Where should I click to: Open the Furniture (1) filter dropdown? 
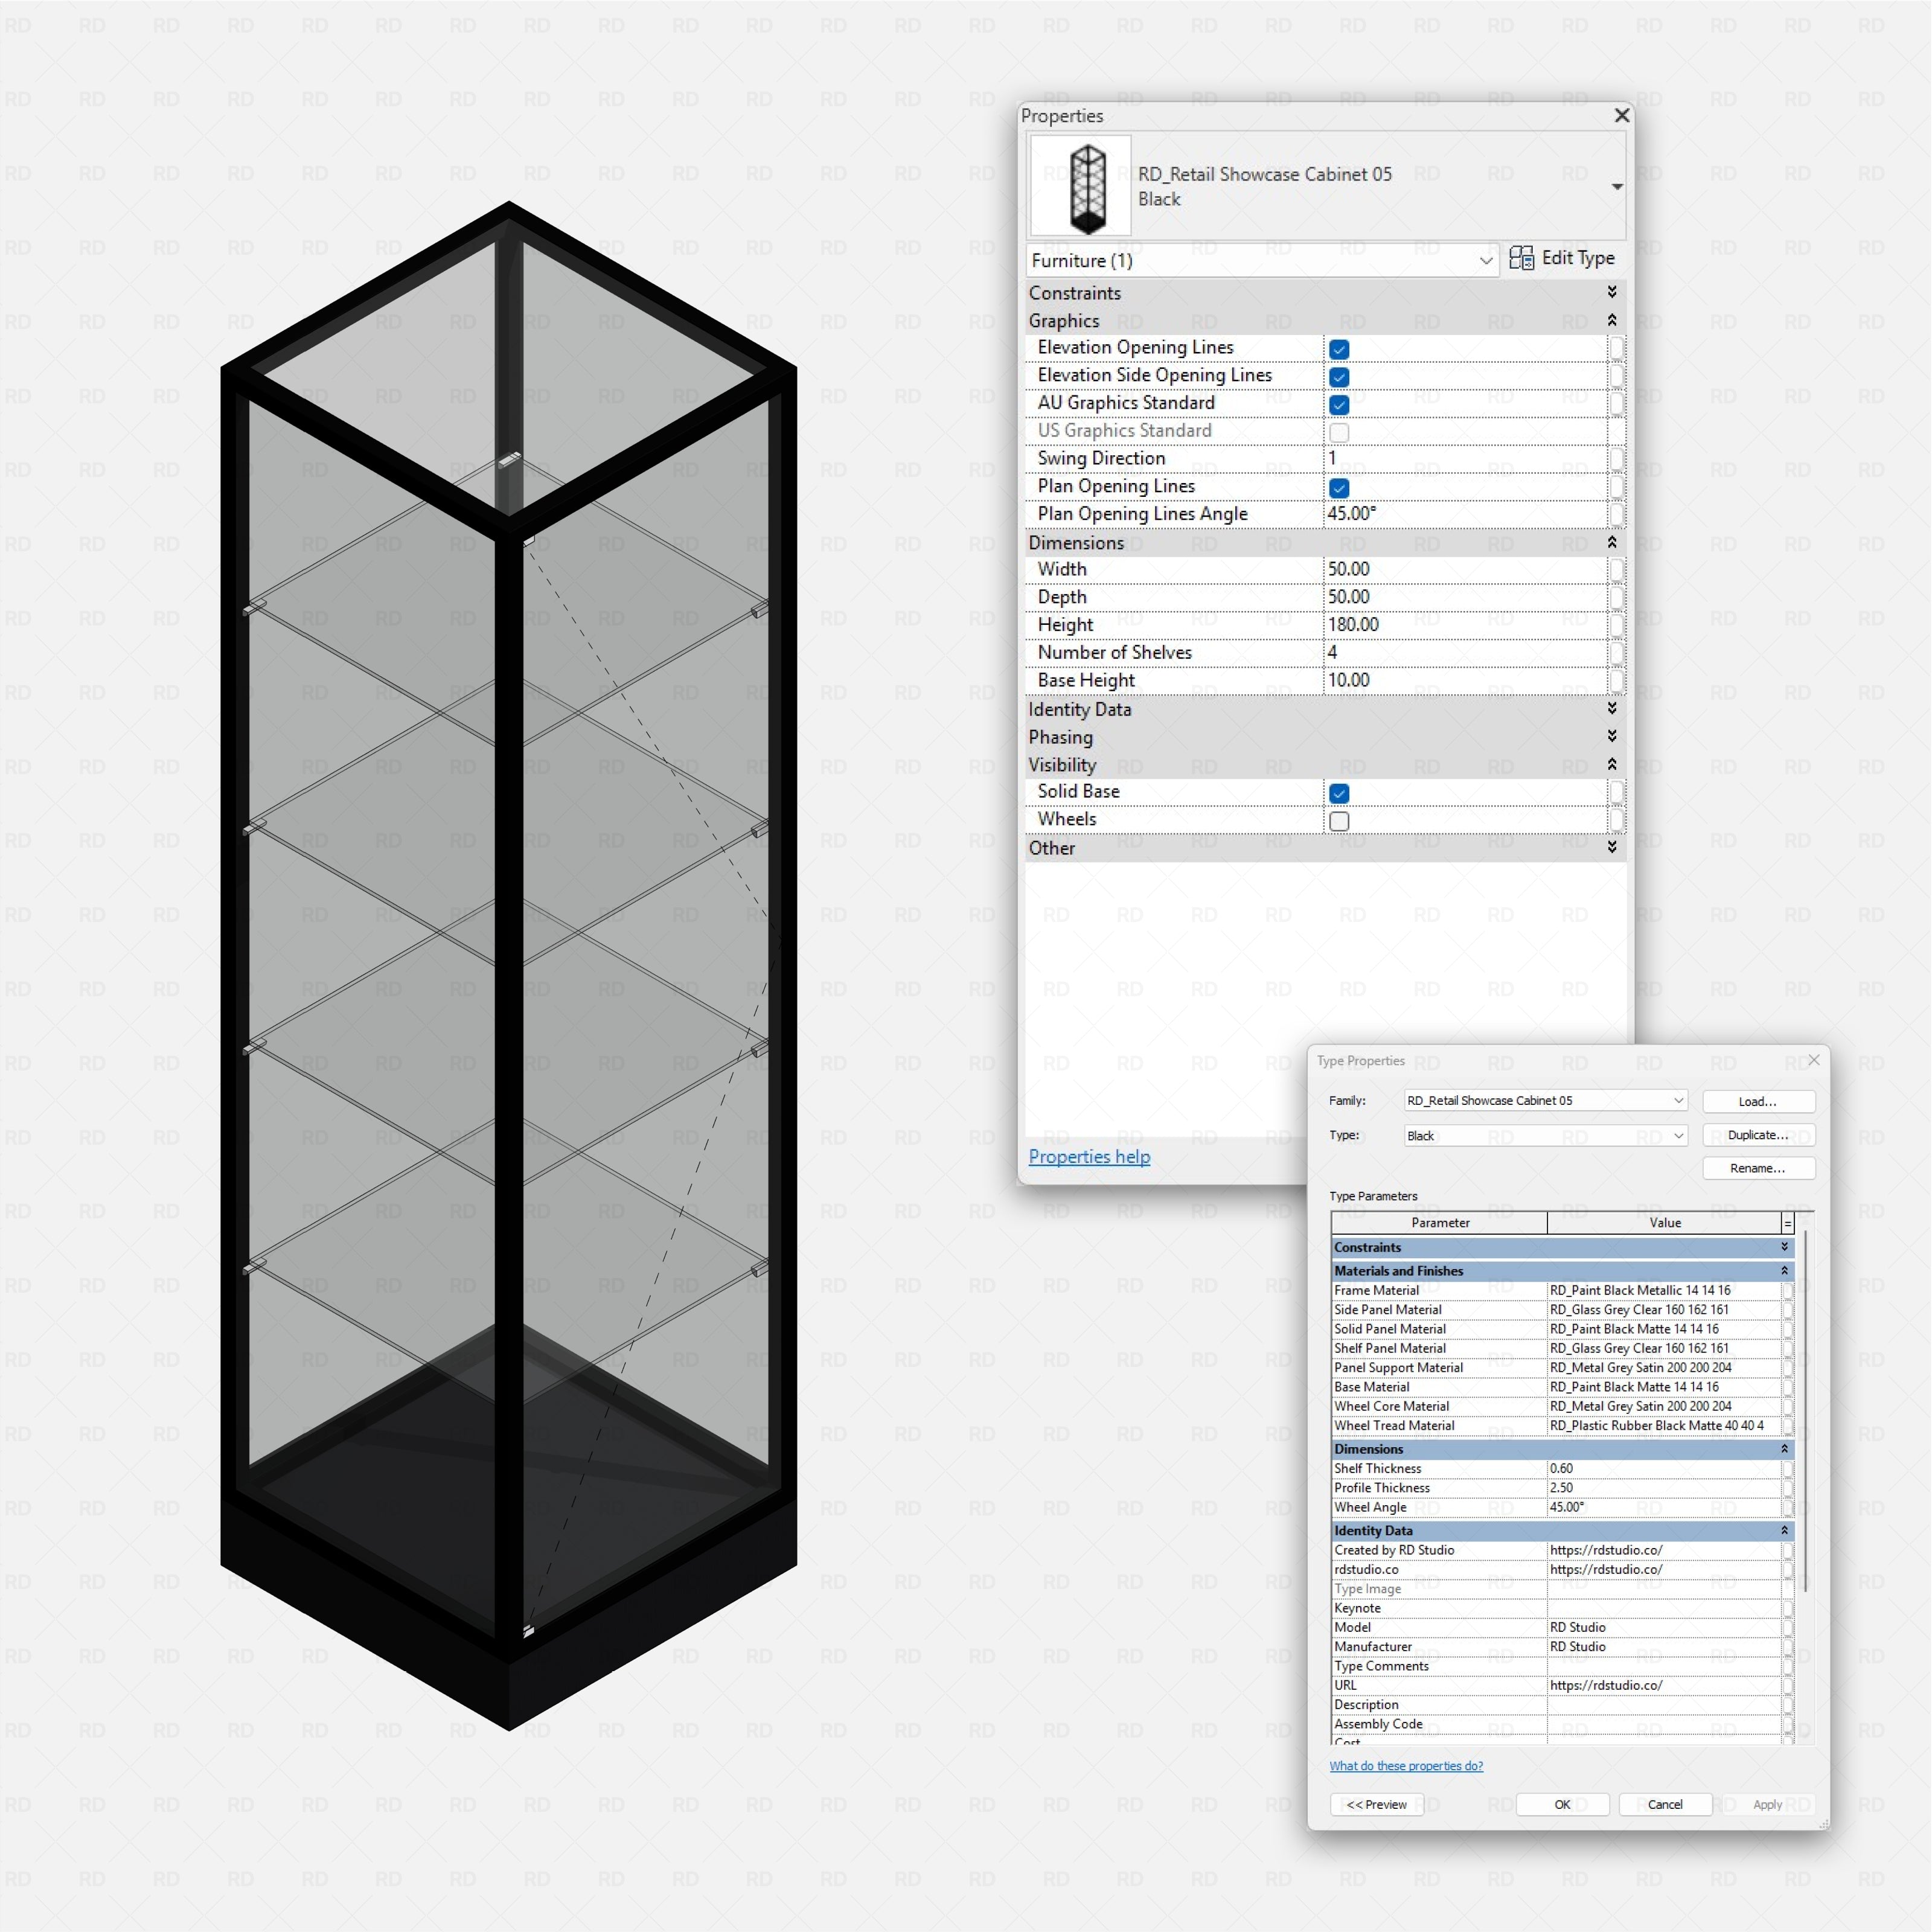(x=1262, y=260)
